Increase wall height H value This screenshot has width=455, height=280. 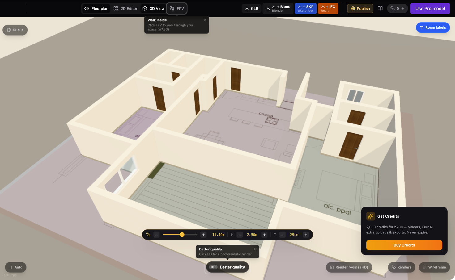tap(264, 235)
